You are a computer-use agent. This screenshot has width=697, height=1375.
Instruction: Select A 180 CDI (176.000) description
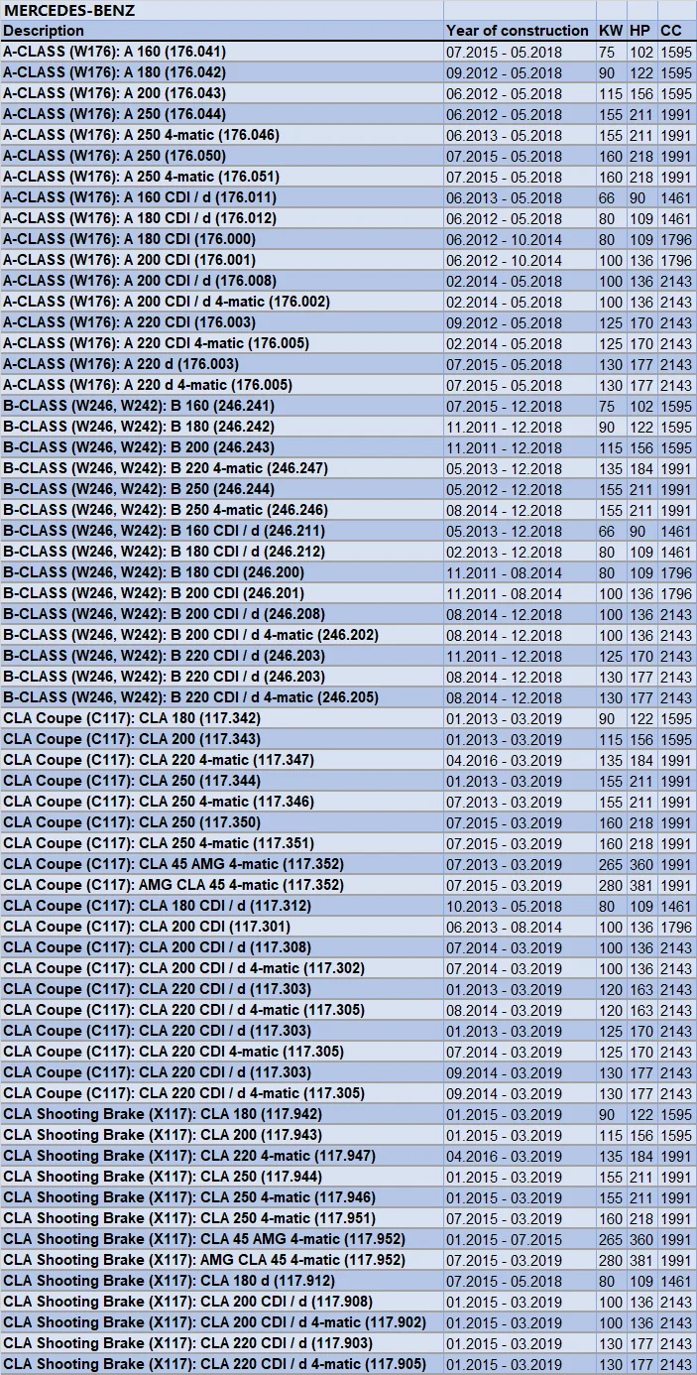coord(221,239)
